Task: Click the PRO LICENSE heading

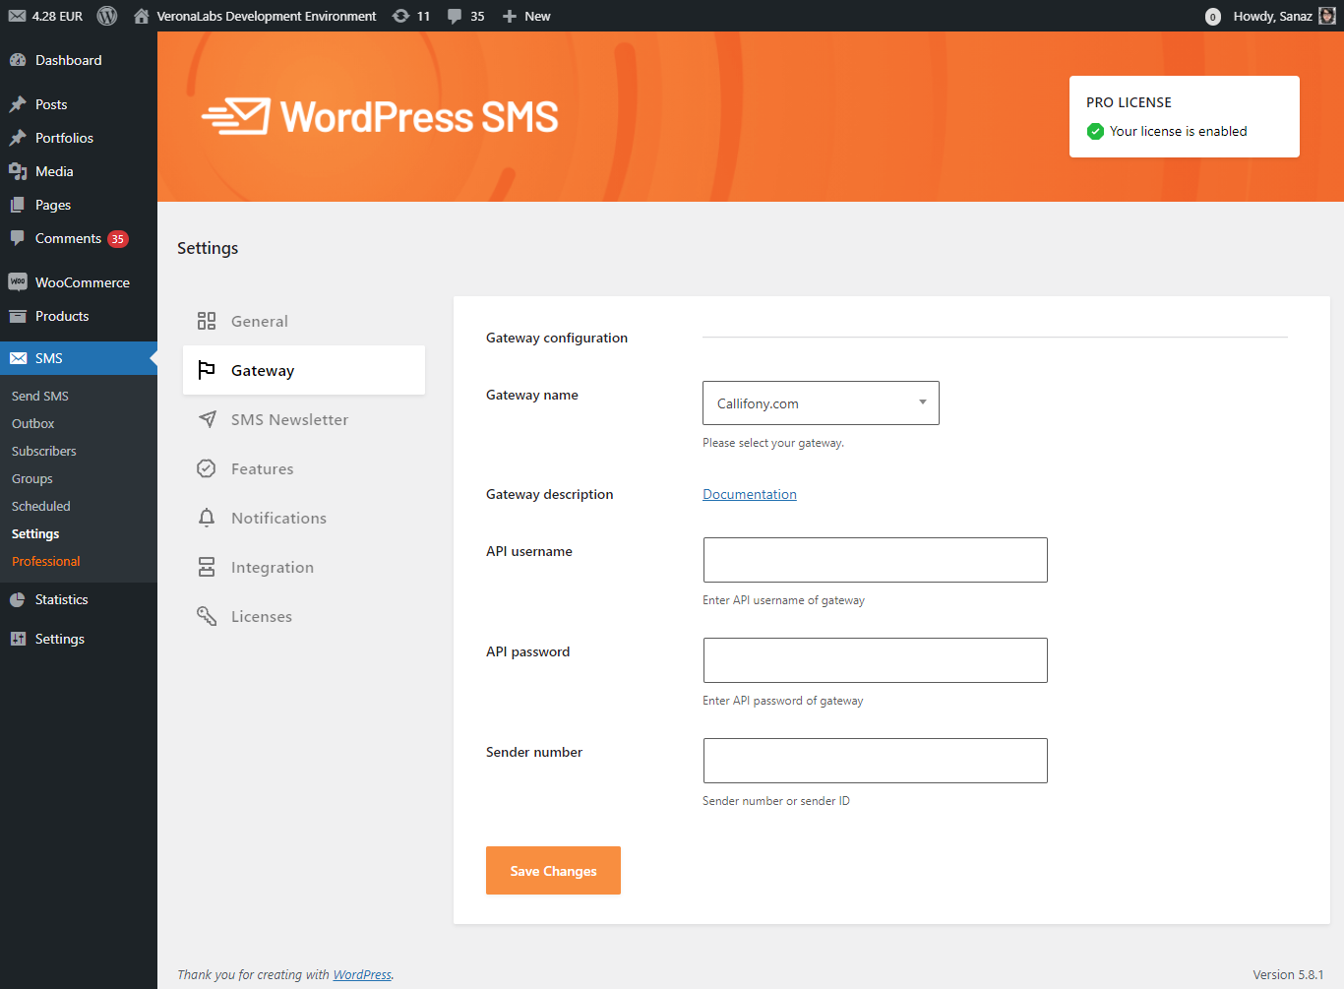Action: click(x=1129, y=102)
